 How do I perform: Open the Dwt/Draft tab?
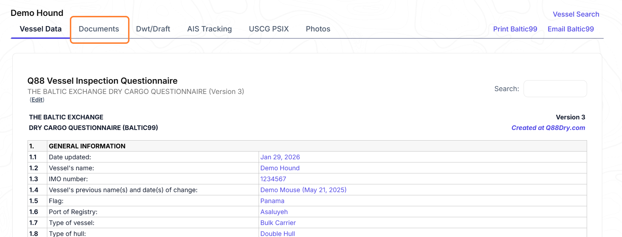(153, 29)
